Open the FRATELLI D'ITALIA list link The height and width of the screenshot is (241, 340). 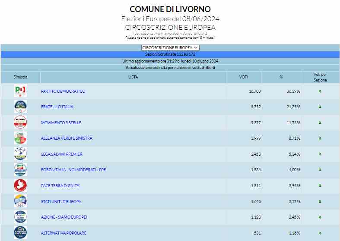pos(57,107)
